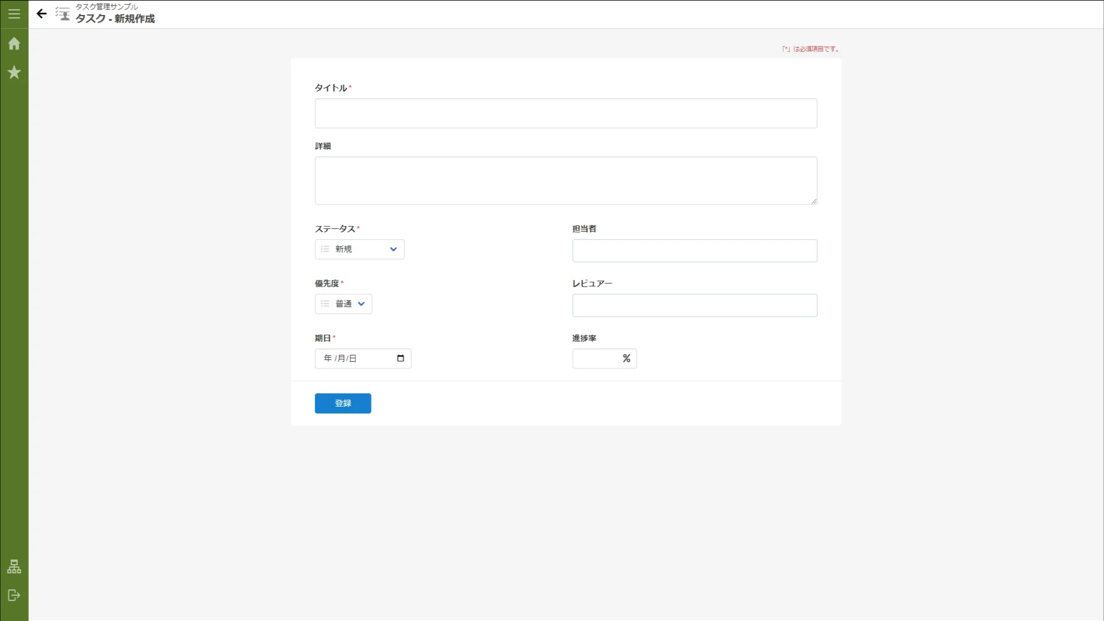The height and width of the screenshot is (621, 1104).
Task: Open the hamburger menu in sidebar
Action: (x=14, y=14)
